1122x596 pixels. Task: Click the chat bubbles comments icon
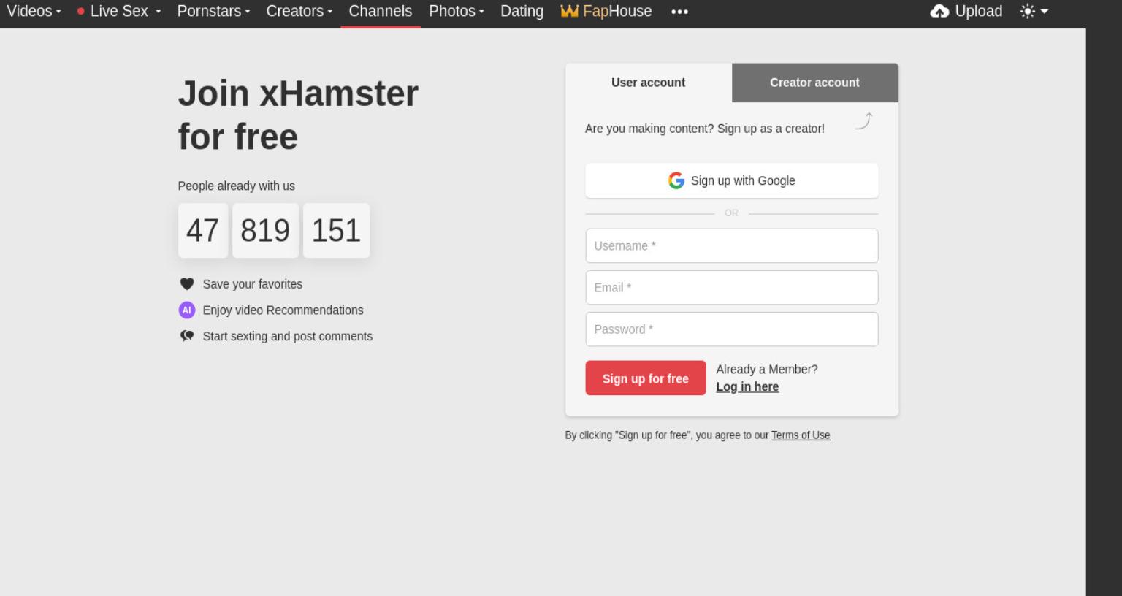tap(187, 336)
